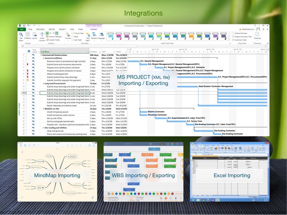The width and height of the screenshot is (287, 215).
Task: Open the Column Settings dropdown
Action: (x=54, y=37)
